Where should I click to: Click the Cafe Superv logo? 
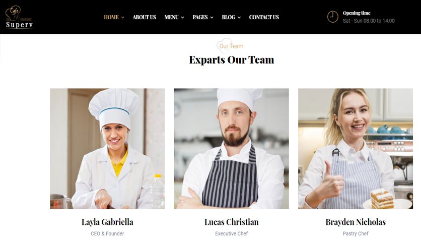point(19,17)
